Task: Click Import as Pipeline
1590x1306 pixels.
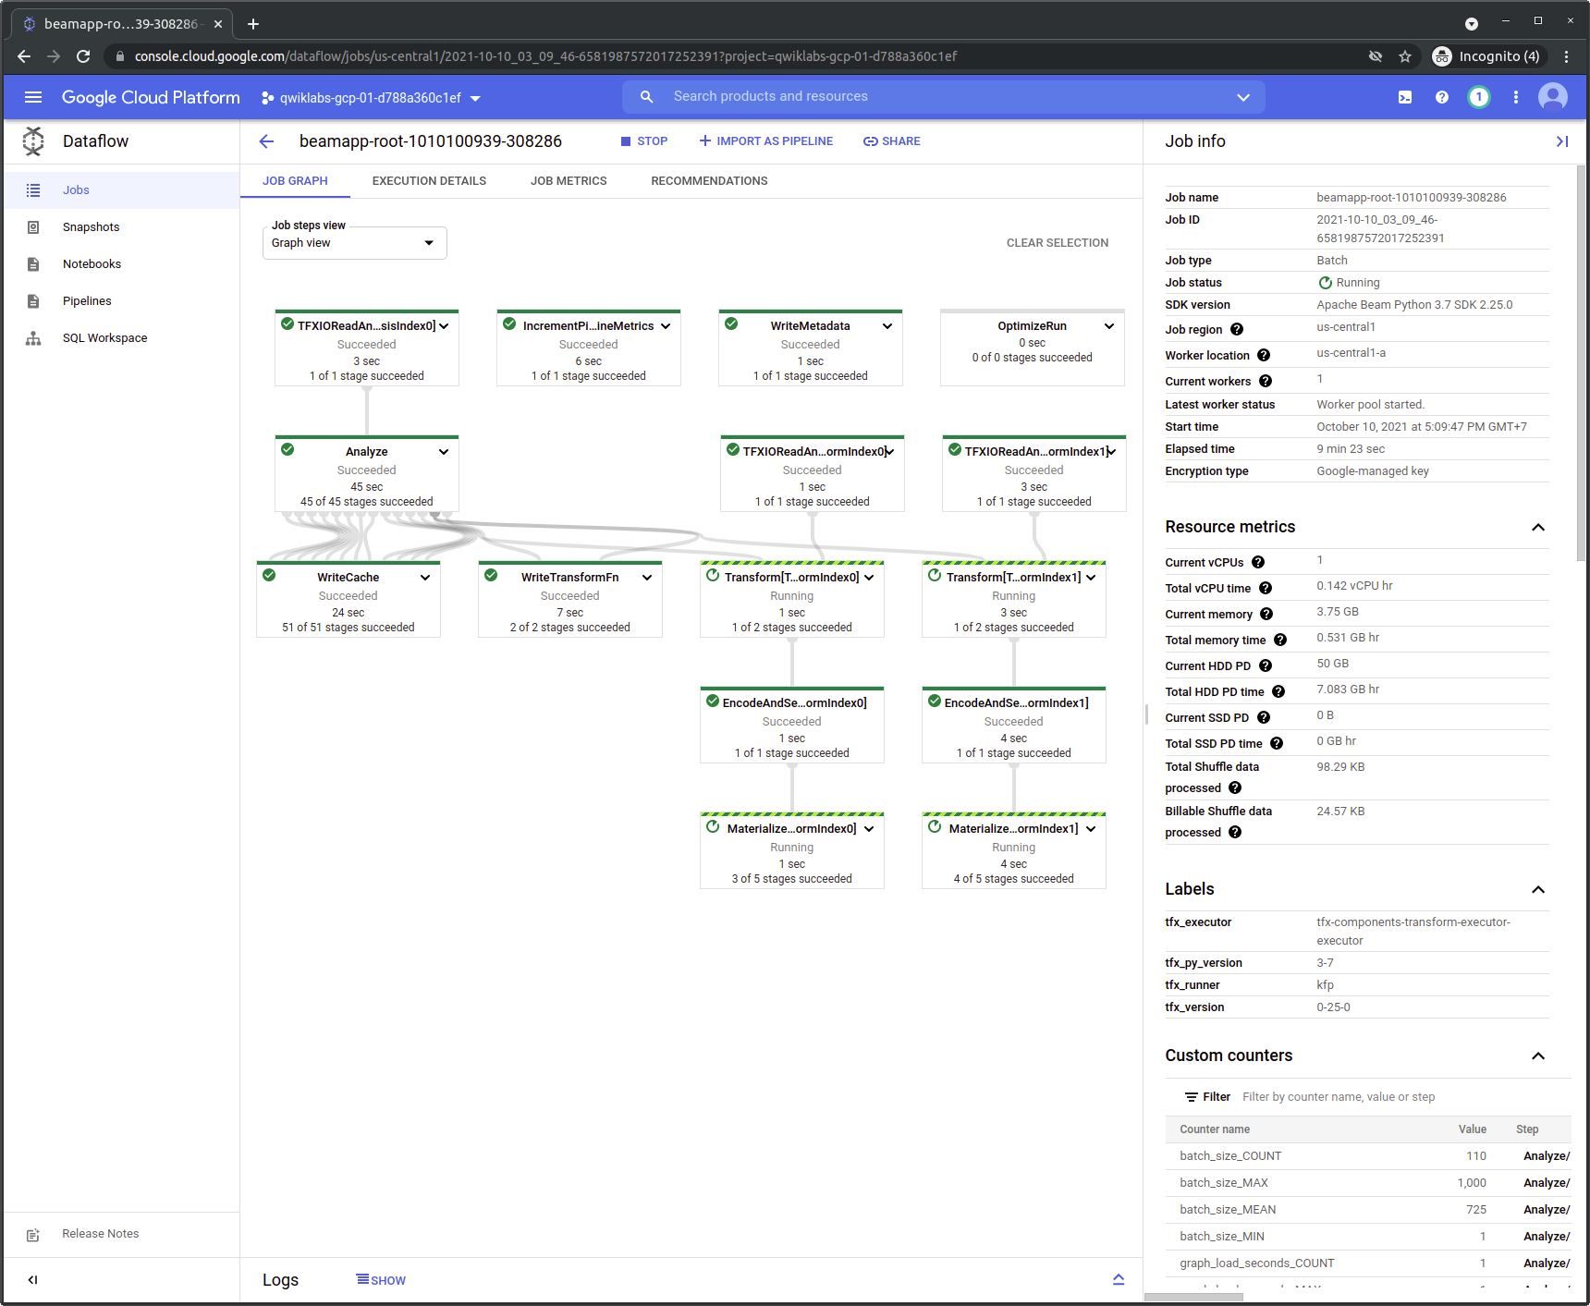Action: click(766, 141)
